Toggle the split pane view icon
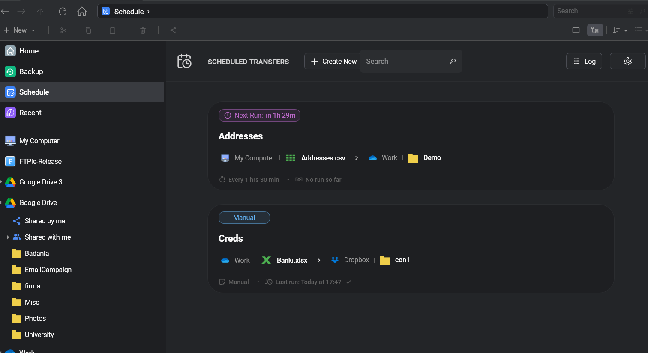648x353 pixels. (x=576, y=30)
